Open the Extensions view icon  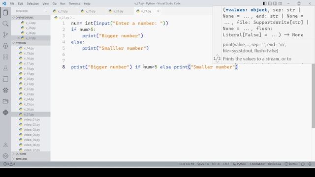coord(5,57)
